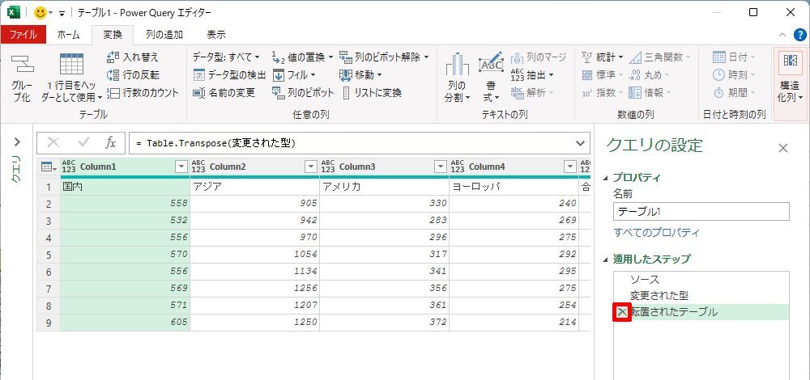Delete the 転置されたテーブル step with X icon
This screenshot has height=380, width=810.
pyautogui.click(x=621, y=312)
